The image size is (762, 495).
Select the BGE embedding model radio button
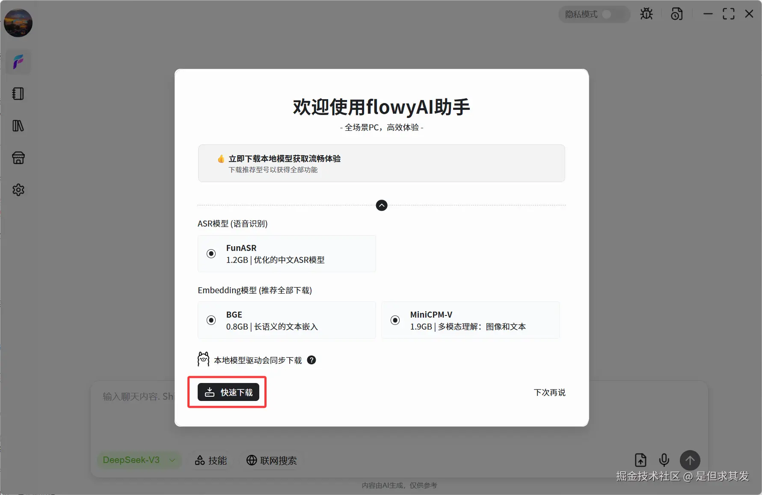click(211, 320)
